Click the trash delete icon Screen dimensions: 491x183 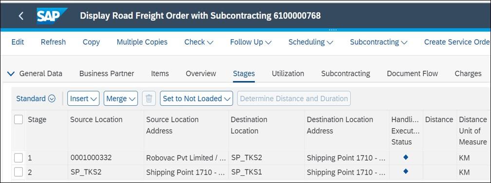click(149, 99)
